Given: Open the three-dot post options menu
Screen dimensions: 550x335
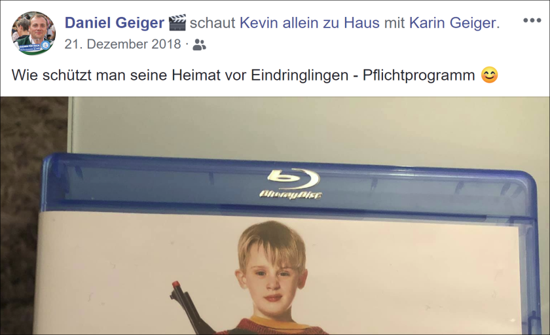Looking at the screenshot, I should (x=532, y=20).
